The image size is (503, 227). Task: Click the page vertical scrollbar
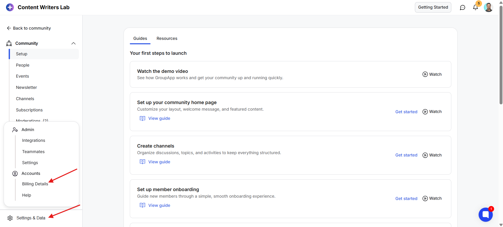(501, 55)
